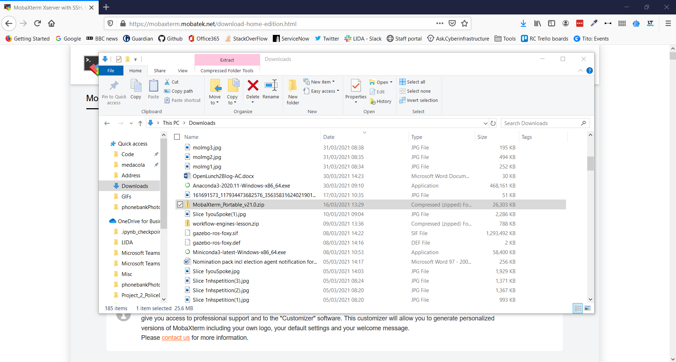Click Paste shortcut command
Screen dimensions: 676x362
(x=183, y=100)
